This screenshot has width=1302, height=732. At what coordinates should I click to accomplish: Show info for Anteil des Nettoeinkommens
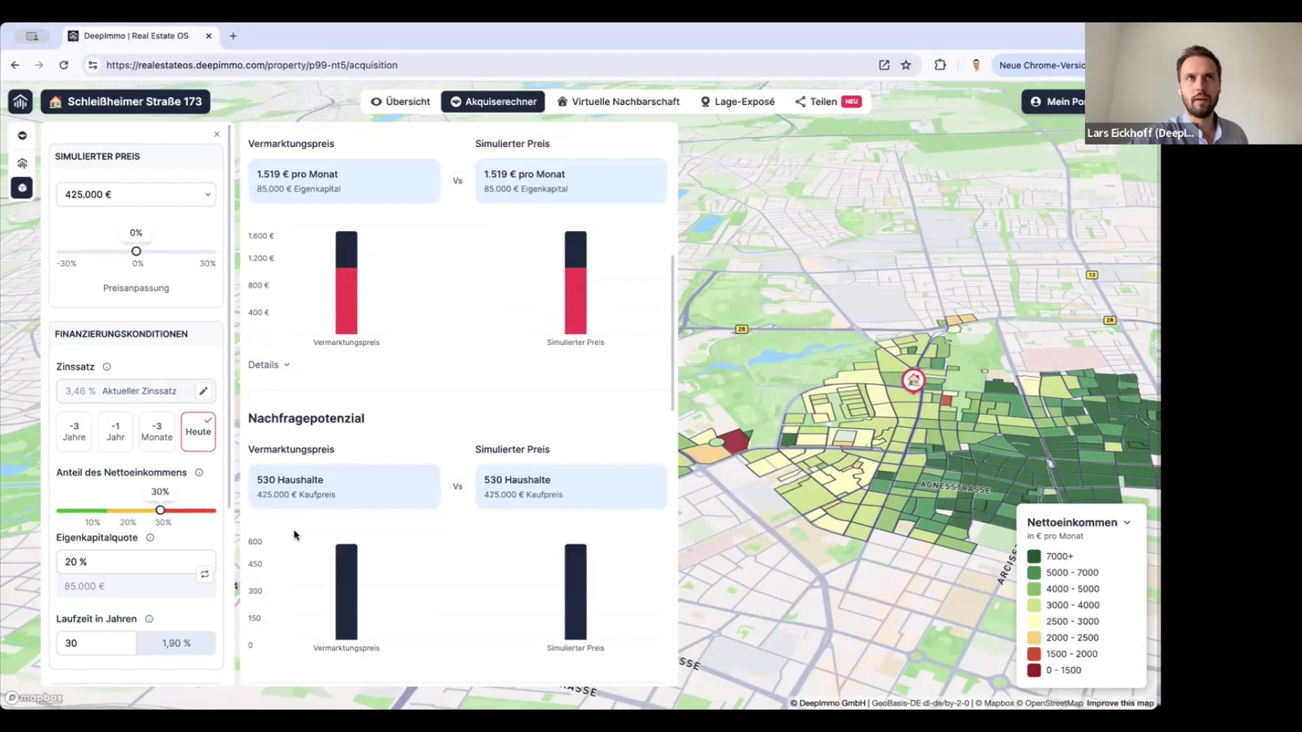(199, 472)
